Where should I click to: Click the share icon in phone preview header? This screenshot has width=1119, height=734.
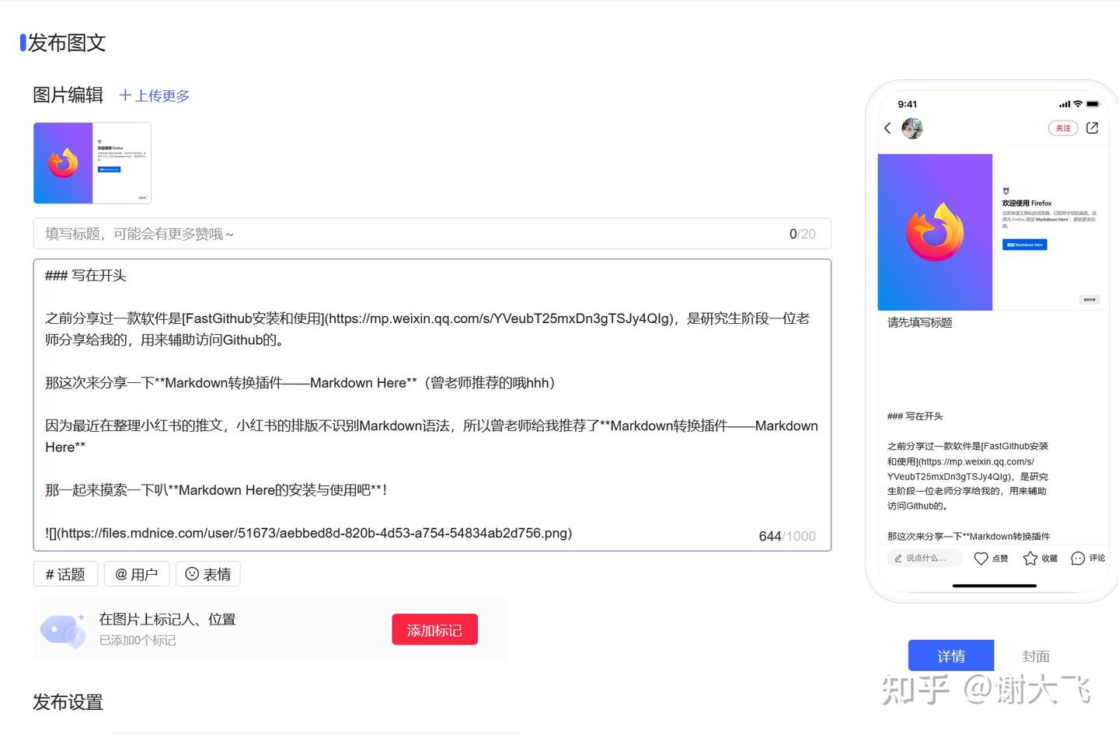coord(1092,127)
